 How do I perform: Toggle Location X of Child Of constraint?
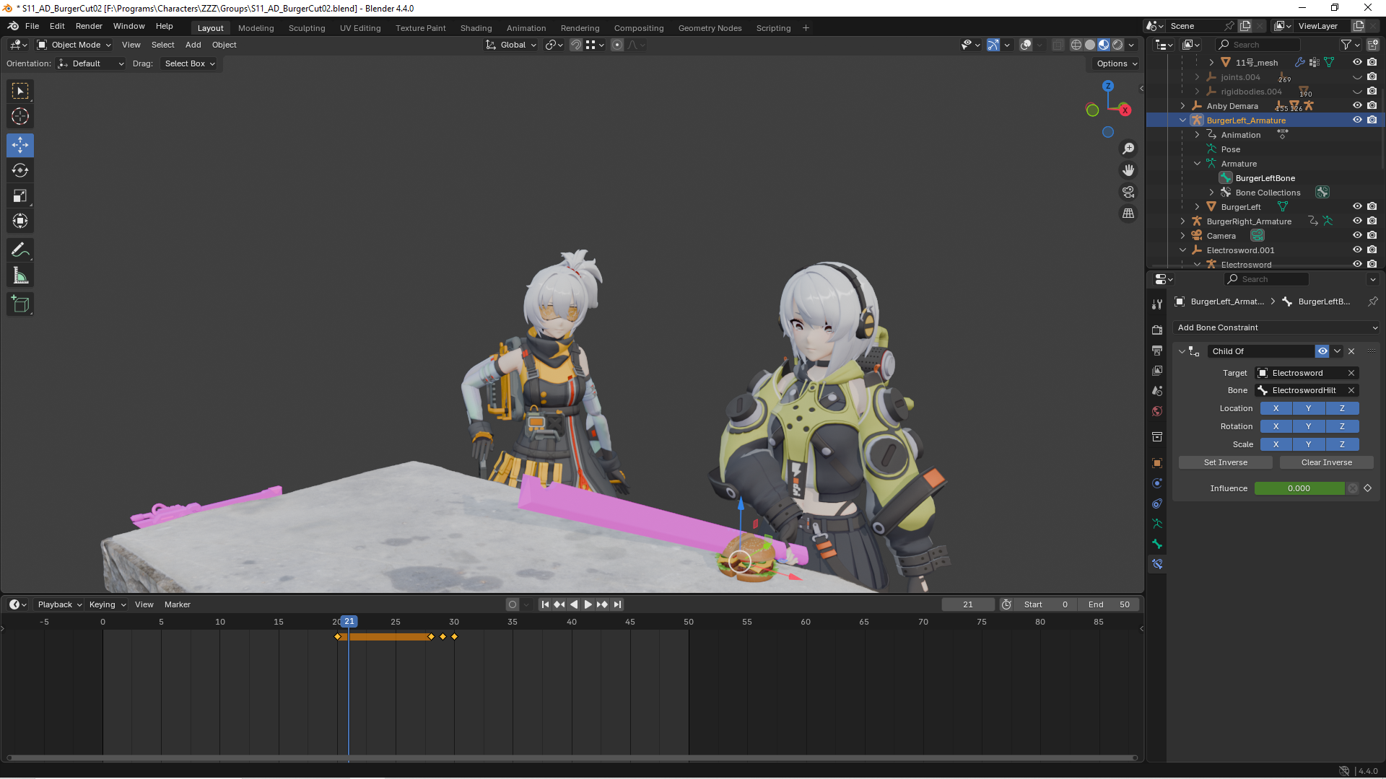1276,408
